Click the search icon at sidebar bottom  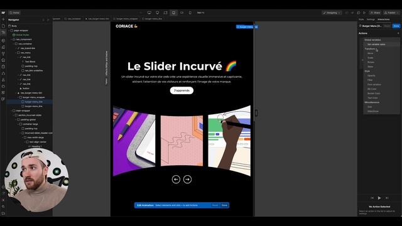point(3,207)
